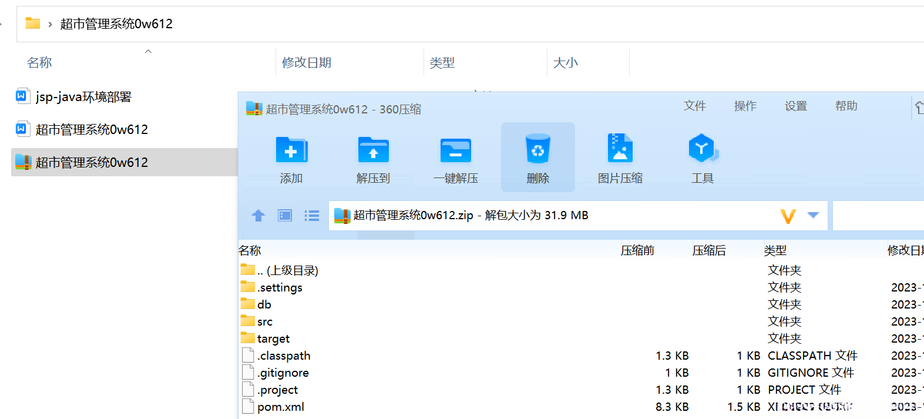Sort Explorer files by 大小 column
Screen dimensions: 924x419
click(565, 63)
